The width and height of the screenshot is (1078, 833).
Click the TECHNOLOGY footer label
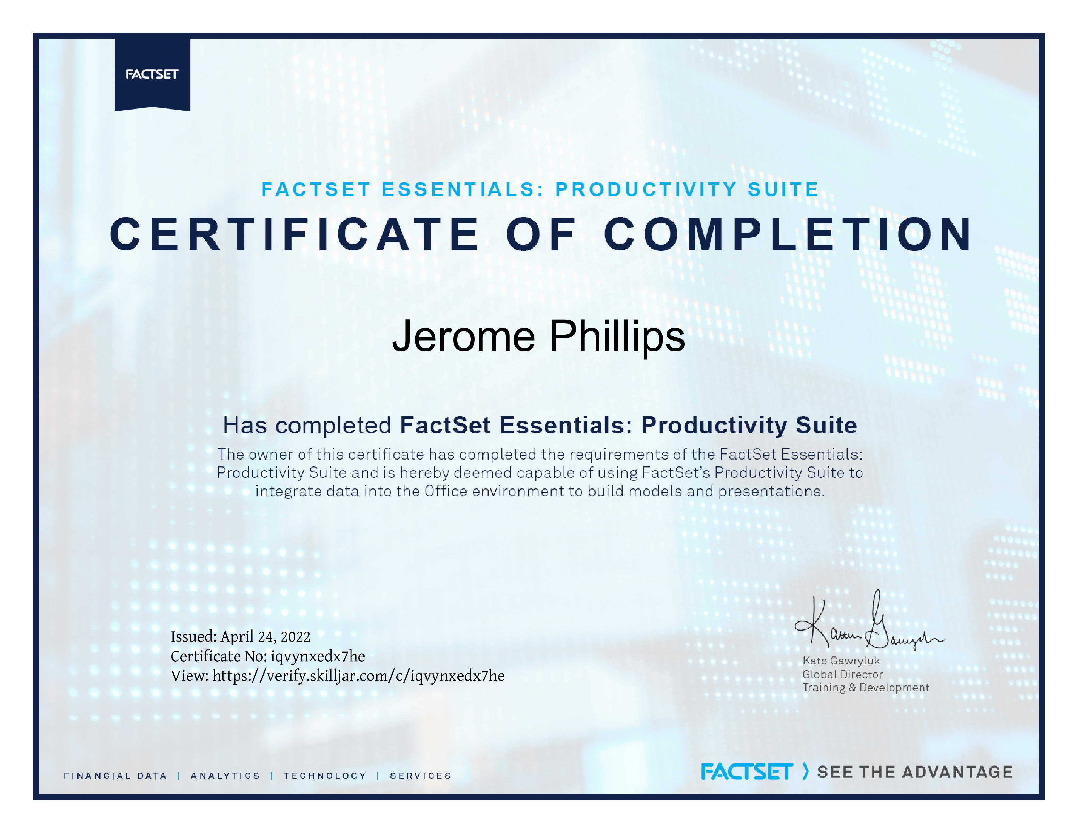(x=325, y=776)
